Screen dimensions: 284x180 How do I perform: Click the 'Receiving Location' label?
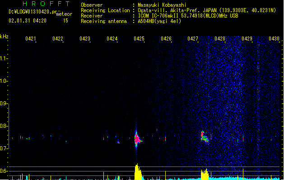[x=105, y=10]
